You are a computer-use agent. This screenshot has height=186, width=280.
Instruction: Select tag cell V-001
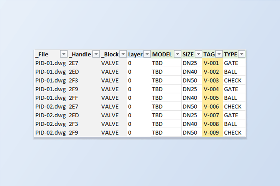coord(213,63)
